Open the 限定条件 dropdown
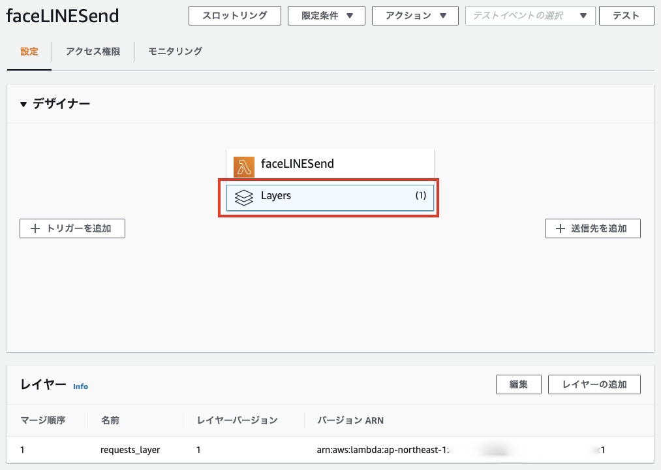Image resolution: width=661 pixels, height=470 pixels. (x=326, y=16)
